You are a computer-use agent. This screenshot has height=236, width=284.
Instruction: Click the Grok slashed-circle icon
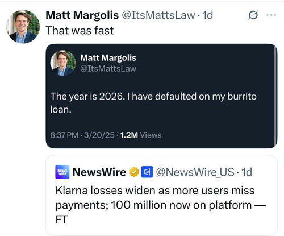click(x=253, y=15)
